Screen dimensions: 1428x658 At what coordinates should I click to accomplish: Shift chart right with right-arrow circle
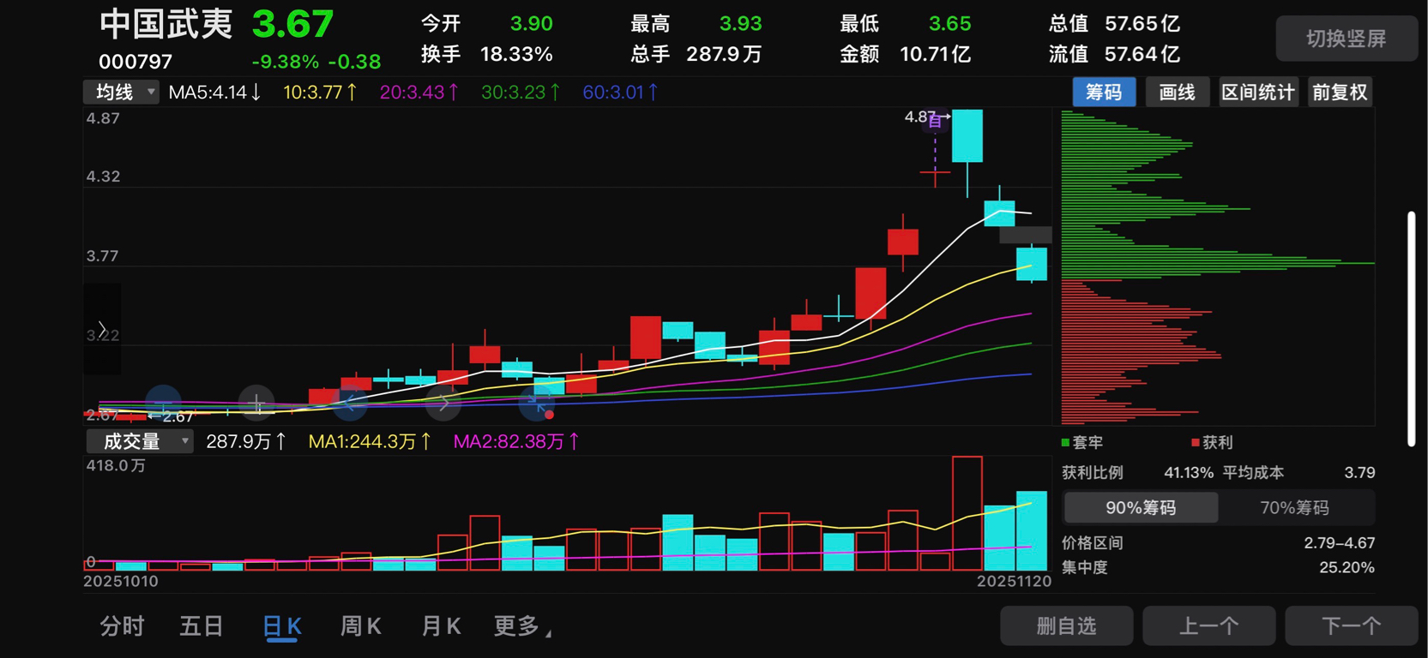click(443, 403)
